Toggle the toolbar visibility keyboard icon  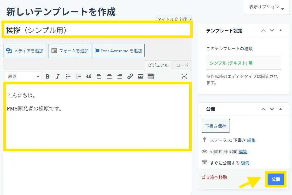[x=151, y=76]
